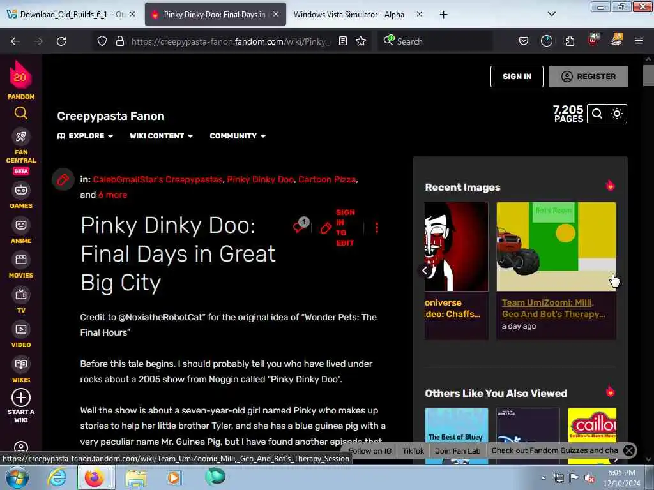Image resolution: width=654 pixels, height=490 pixels.
Task: Click the Register button
Action: pos(588,77)
